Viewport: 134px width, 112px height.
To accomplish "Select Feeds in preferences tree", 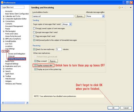I will point(8,29).
